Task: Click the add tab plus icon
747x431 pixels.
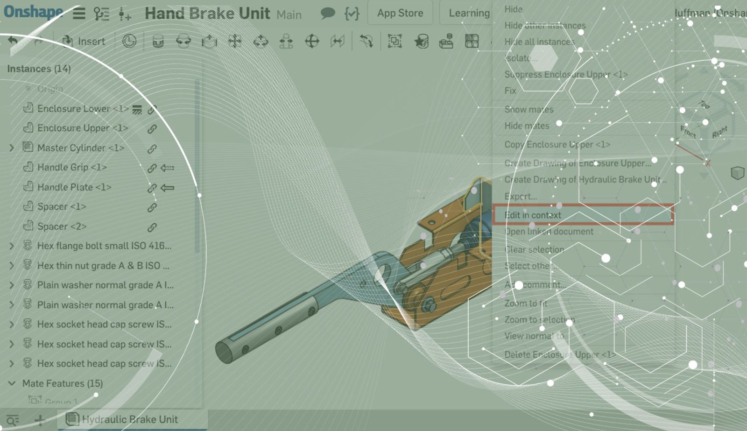Action: pos(40,420)
